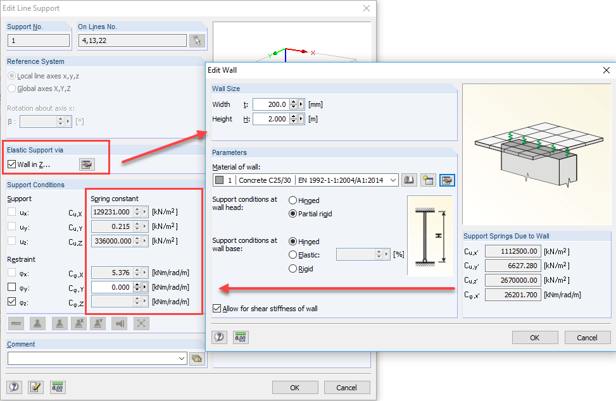Click the free support icon with the crossed arrows

(x=141, y=323)
